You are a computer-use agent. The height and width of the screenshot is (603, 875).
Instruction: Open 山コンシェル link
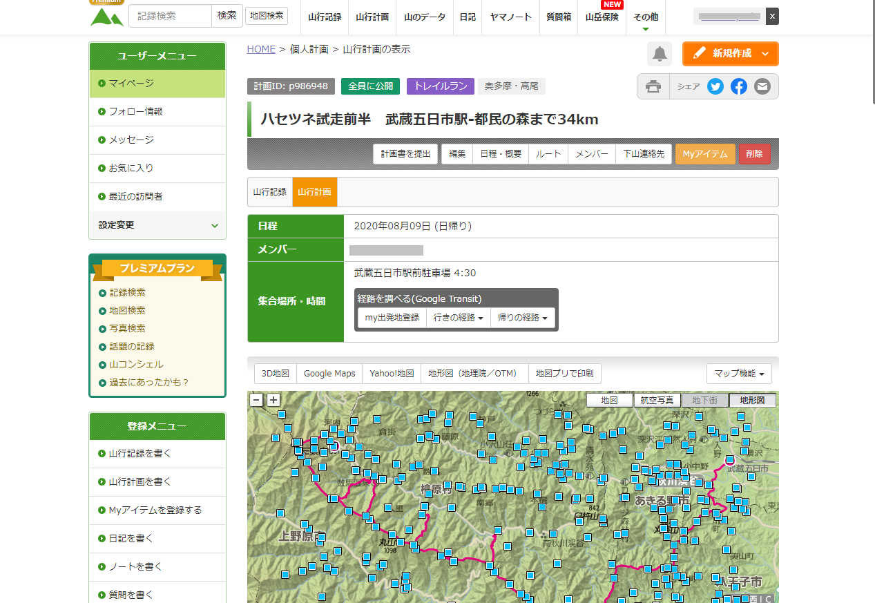click(x=137, y=365)
